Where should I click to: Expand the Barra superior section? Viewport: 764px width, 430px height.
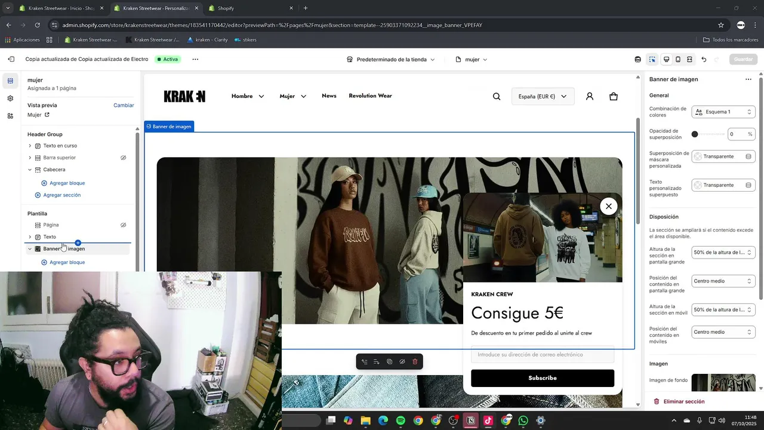(30, 158)
